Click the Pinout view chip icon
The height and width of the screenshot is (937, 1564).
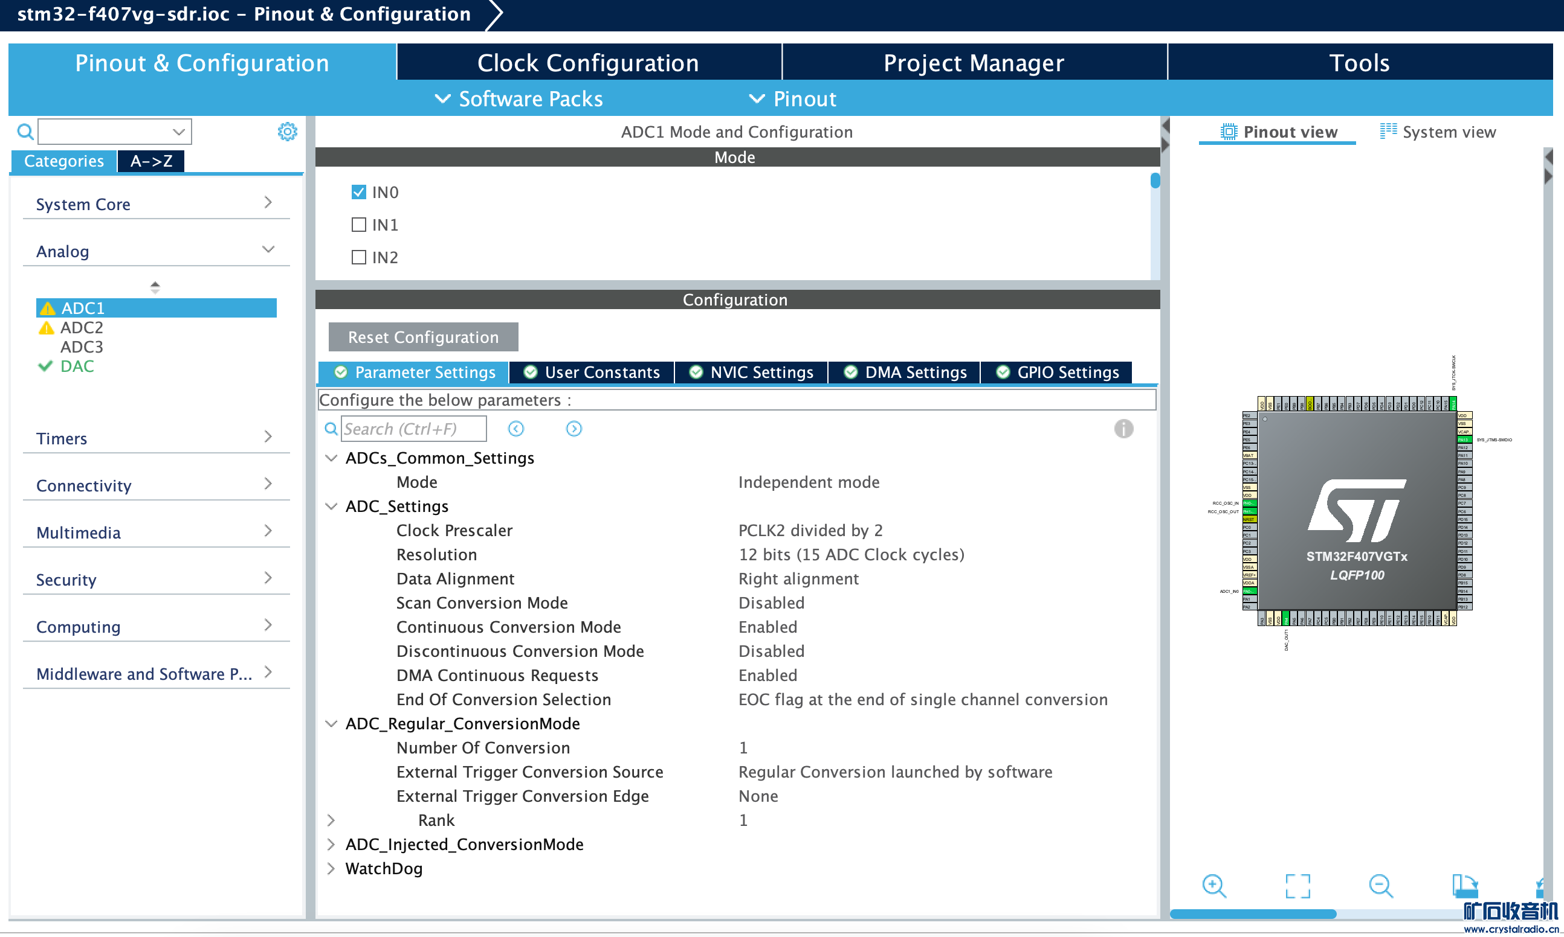(1229, 132)
